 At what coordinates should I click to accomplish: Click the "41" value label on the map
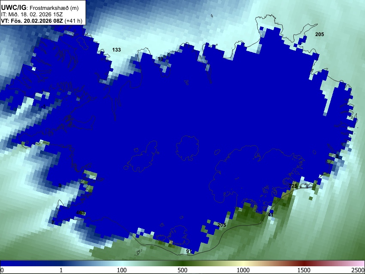click(x=271, y=215)
